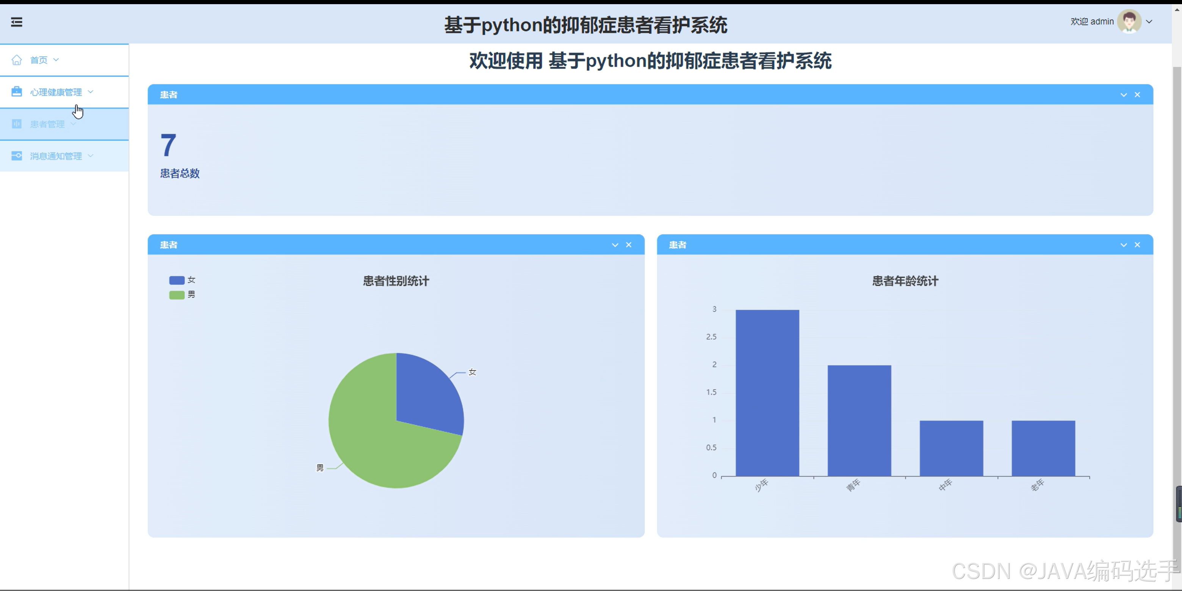Collapse the 患者总数 panel chevron
This screenshot has height=591, width=1182.
point(1123,95)
